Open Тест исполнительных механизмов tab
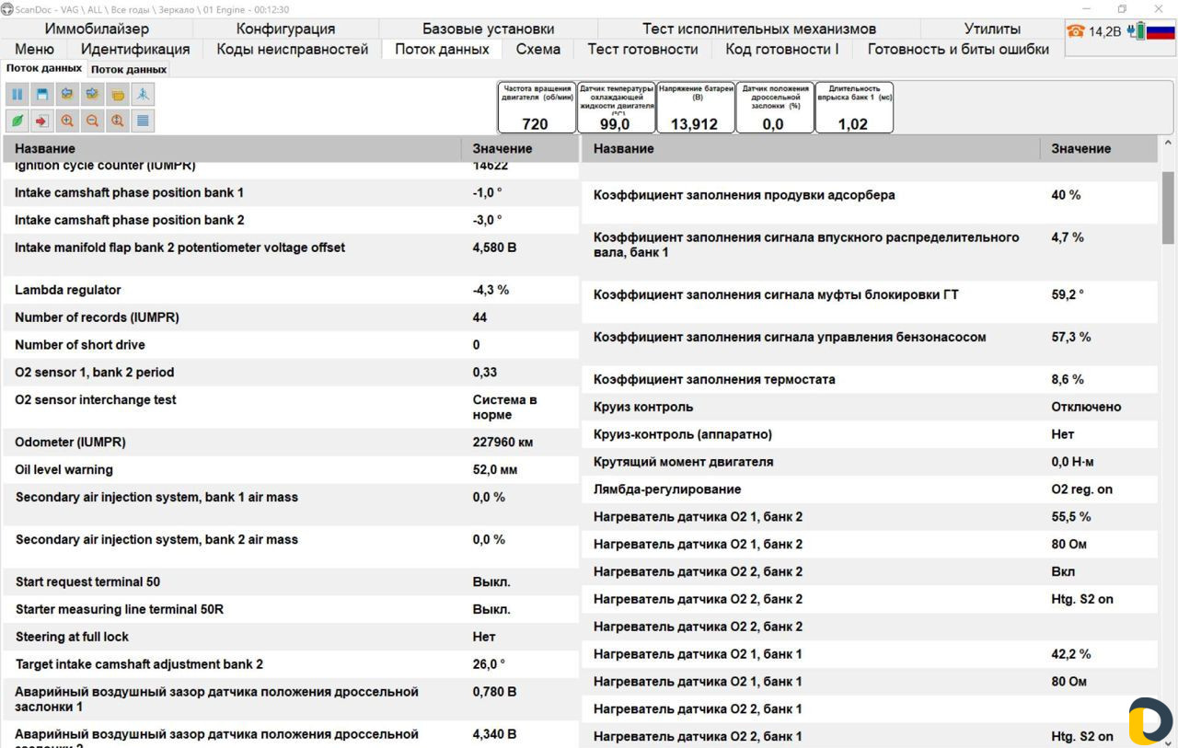 (759, 29)
